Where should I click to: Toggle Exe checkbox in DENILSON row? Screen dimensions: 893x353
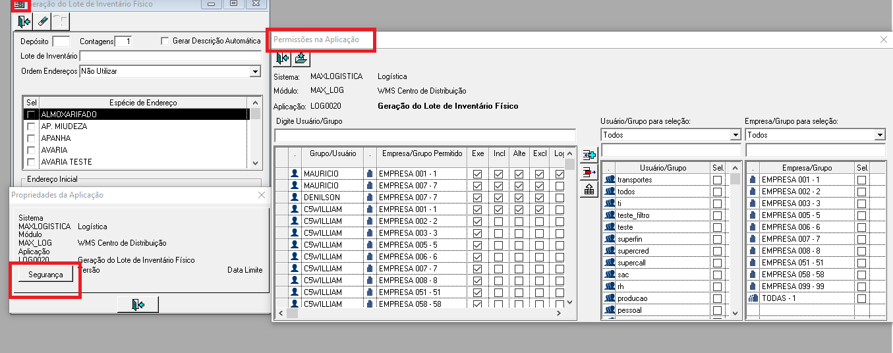coord(477,198)
